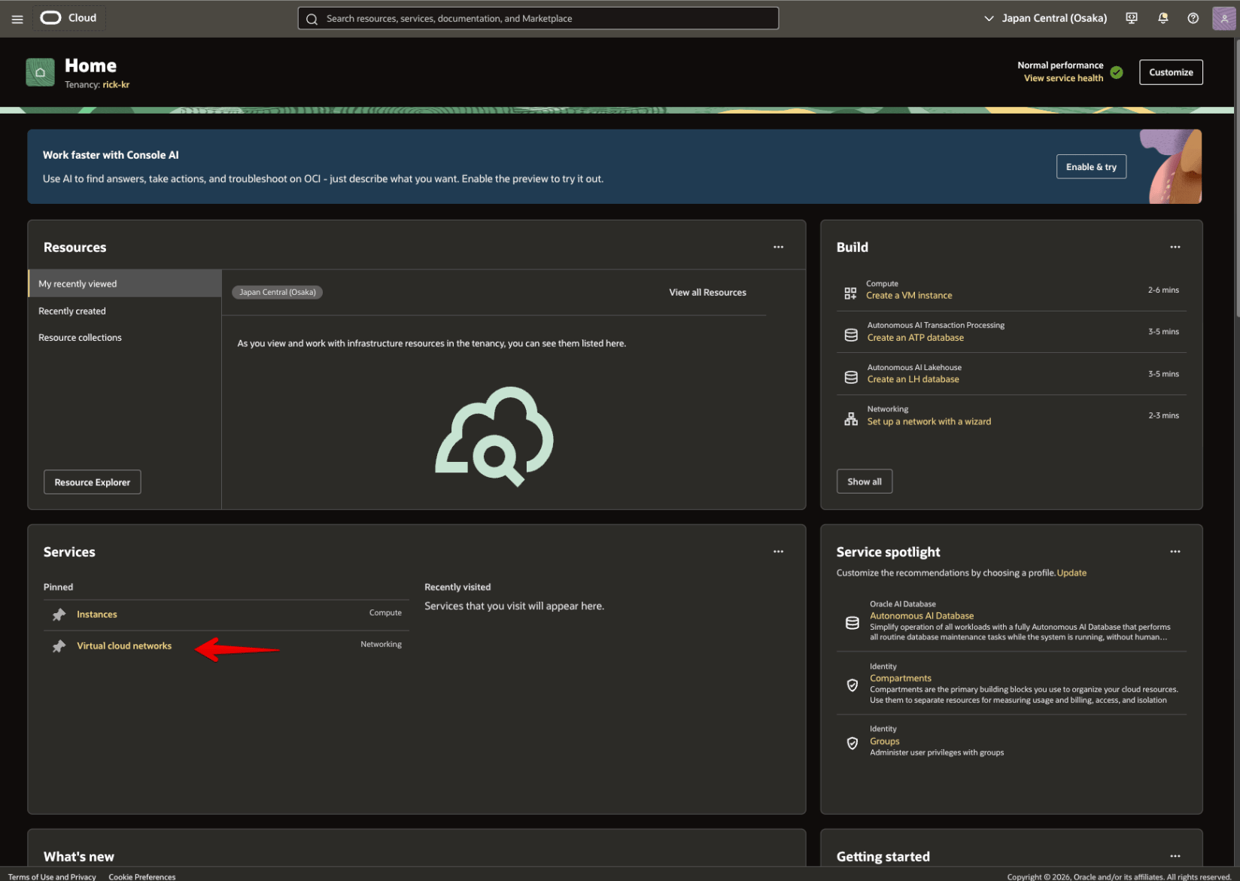Open the pinned Instances service link
Image resolution: width=1240 pixels, height=881 pixels.
[x=97, y=615]
